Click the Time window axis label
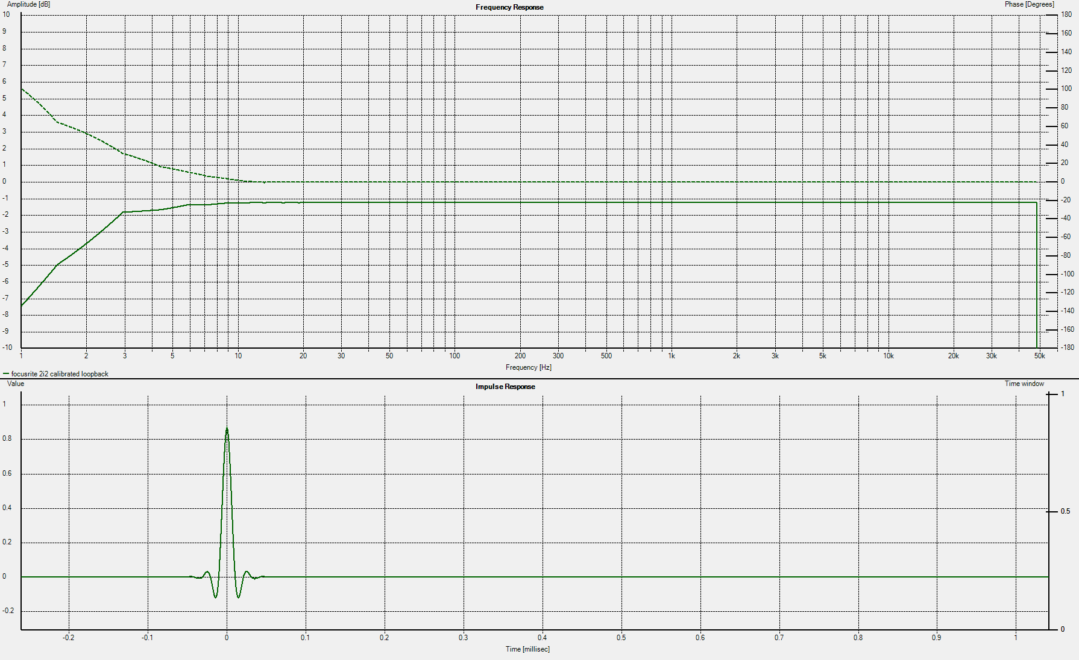The height and width of the screenshot is (660, 1079). coord(1024,384)
